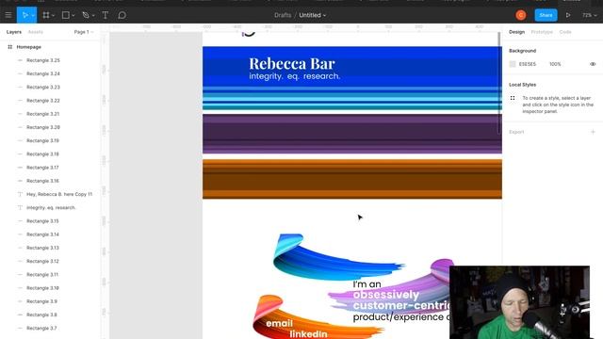The width and height of the screenshot is (603, 339).
Task: Select the Rectangle 3.7 layer
Action: [41, 329]
